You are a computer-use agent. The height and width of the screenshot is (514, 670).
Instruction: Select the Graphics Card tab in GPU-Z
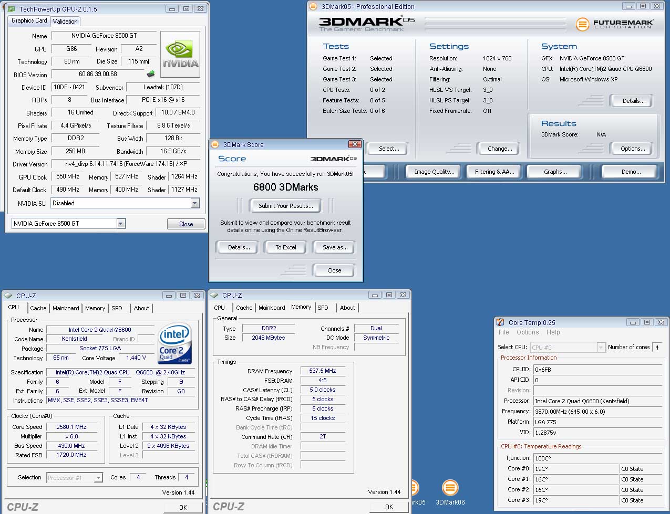point(29,20)
